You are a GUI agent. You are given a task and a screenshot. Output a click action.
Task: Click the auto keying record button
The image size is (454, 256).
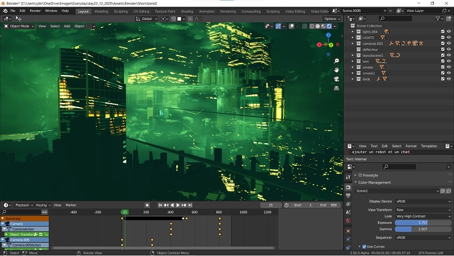(x=147, y=205)
